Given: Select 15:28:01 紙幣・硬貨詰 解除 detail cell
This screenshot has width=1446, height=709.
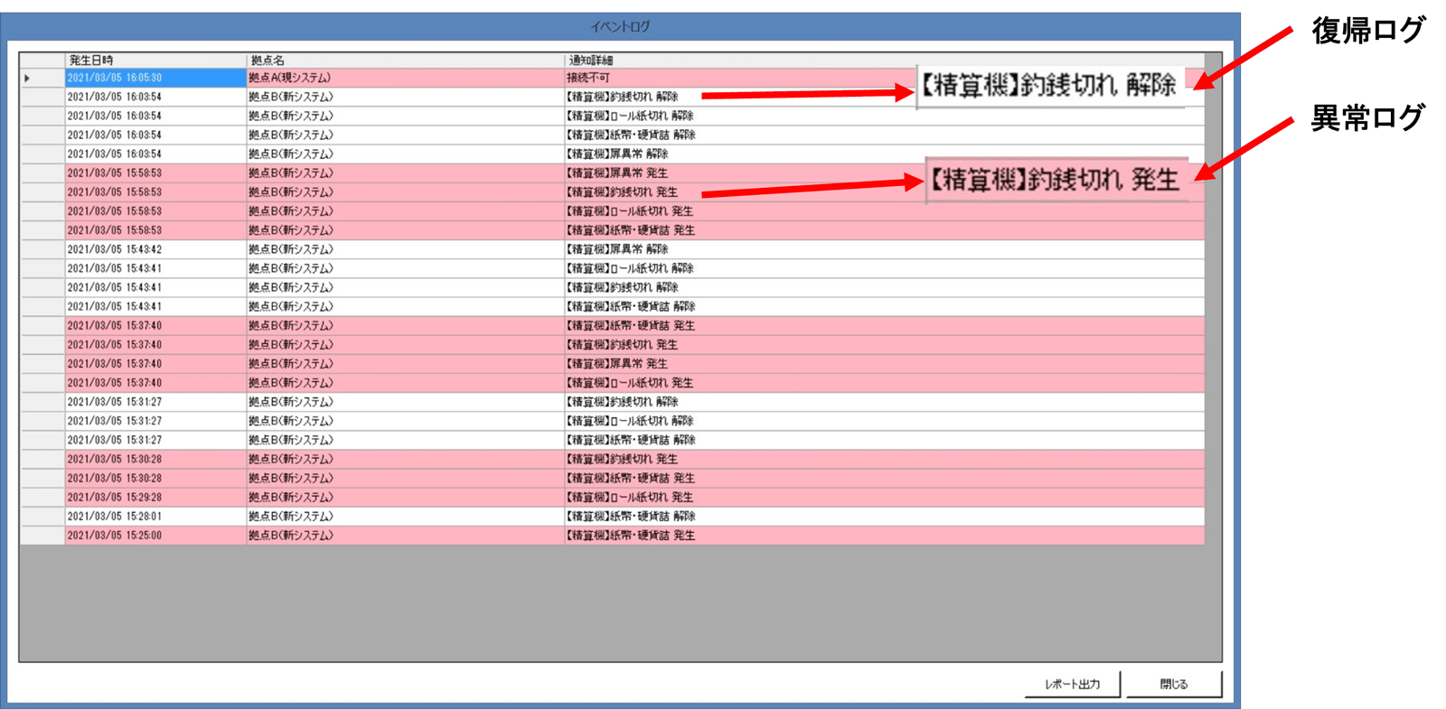Looking at the screenshot, I should 884,517.
